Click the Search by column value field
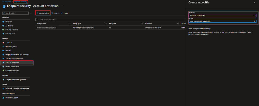Image resolution: width=259 pixels, height=106 pixels. [x=101, y=19]
